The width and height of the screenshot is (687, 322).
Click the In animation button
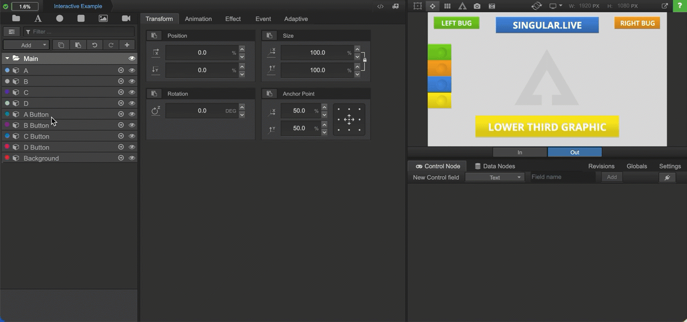click(x=520, y=152)
